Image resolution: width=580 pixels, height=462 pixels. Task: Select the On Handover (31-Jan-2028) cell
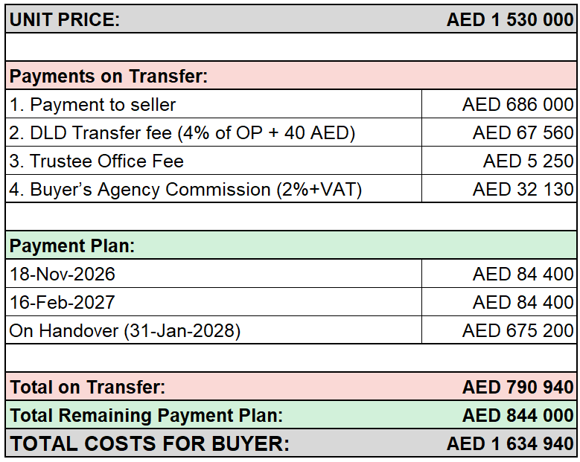214,330
